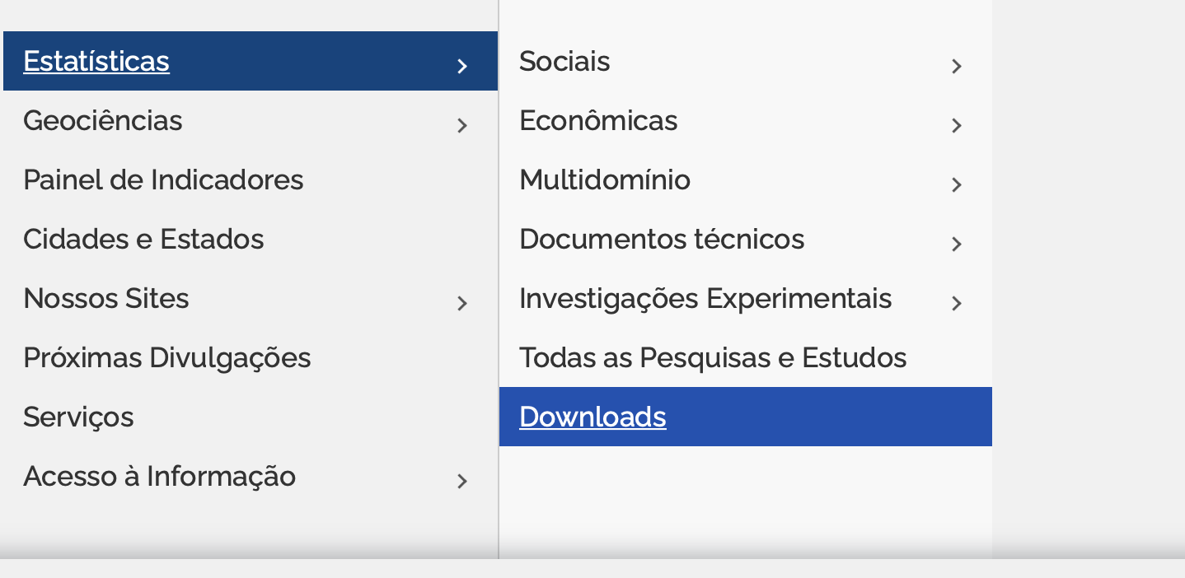
Task: Open the Sociais submenu item
Action: [x=564, y=61]
